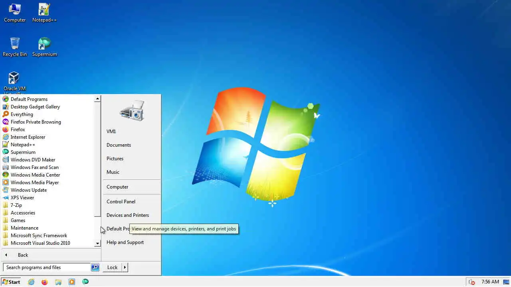This screenshot has height=287, width=511.
Task: Click the Show desktop button
Action: coord(506,282)
